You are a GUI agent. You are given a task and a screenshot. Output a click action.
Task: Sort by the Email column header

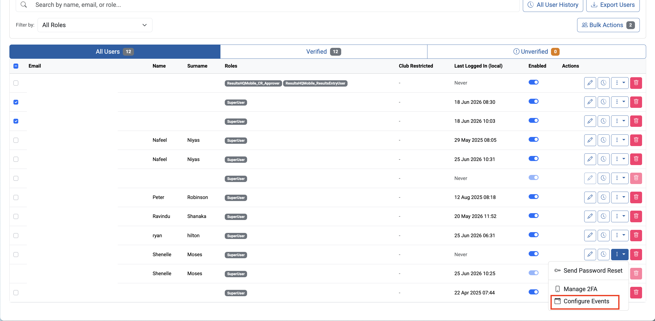point(35,66)
